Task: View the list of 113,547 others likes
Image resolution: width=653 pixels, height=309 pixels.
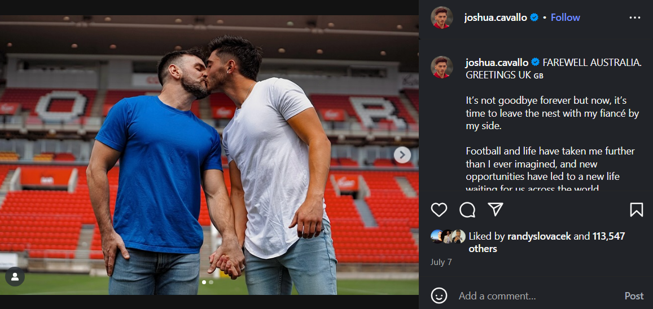Action: [x=608, y=236]
